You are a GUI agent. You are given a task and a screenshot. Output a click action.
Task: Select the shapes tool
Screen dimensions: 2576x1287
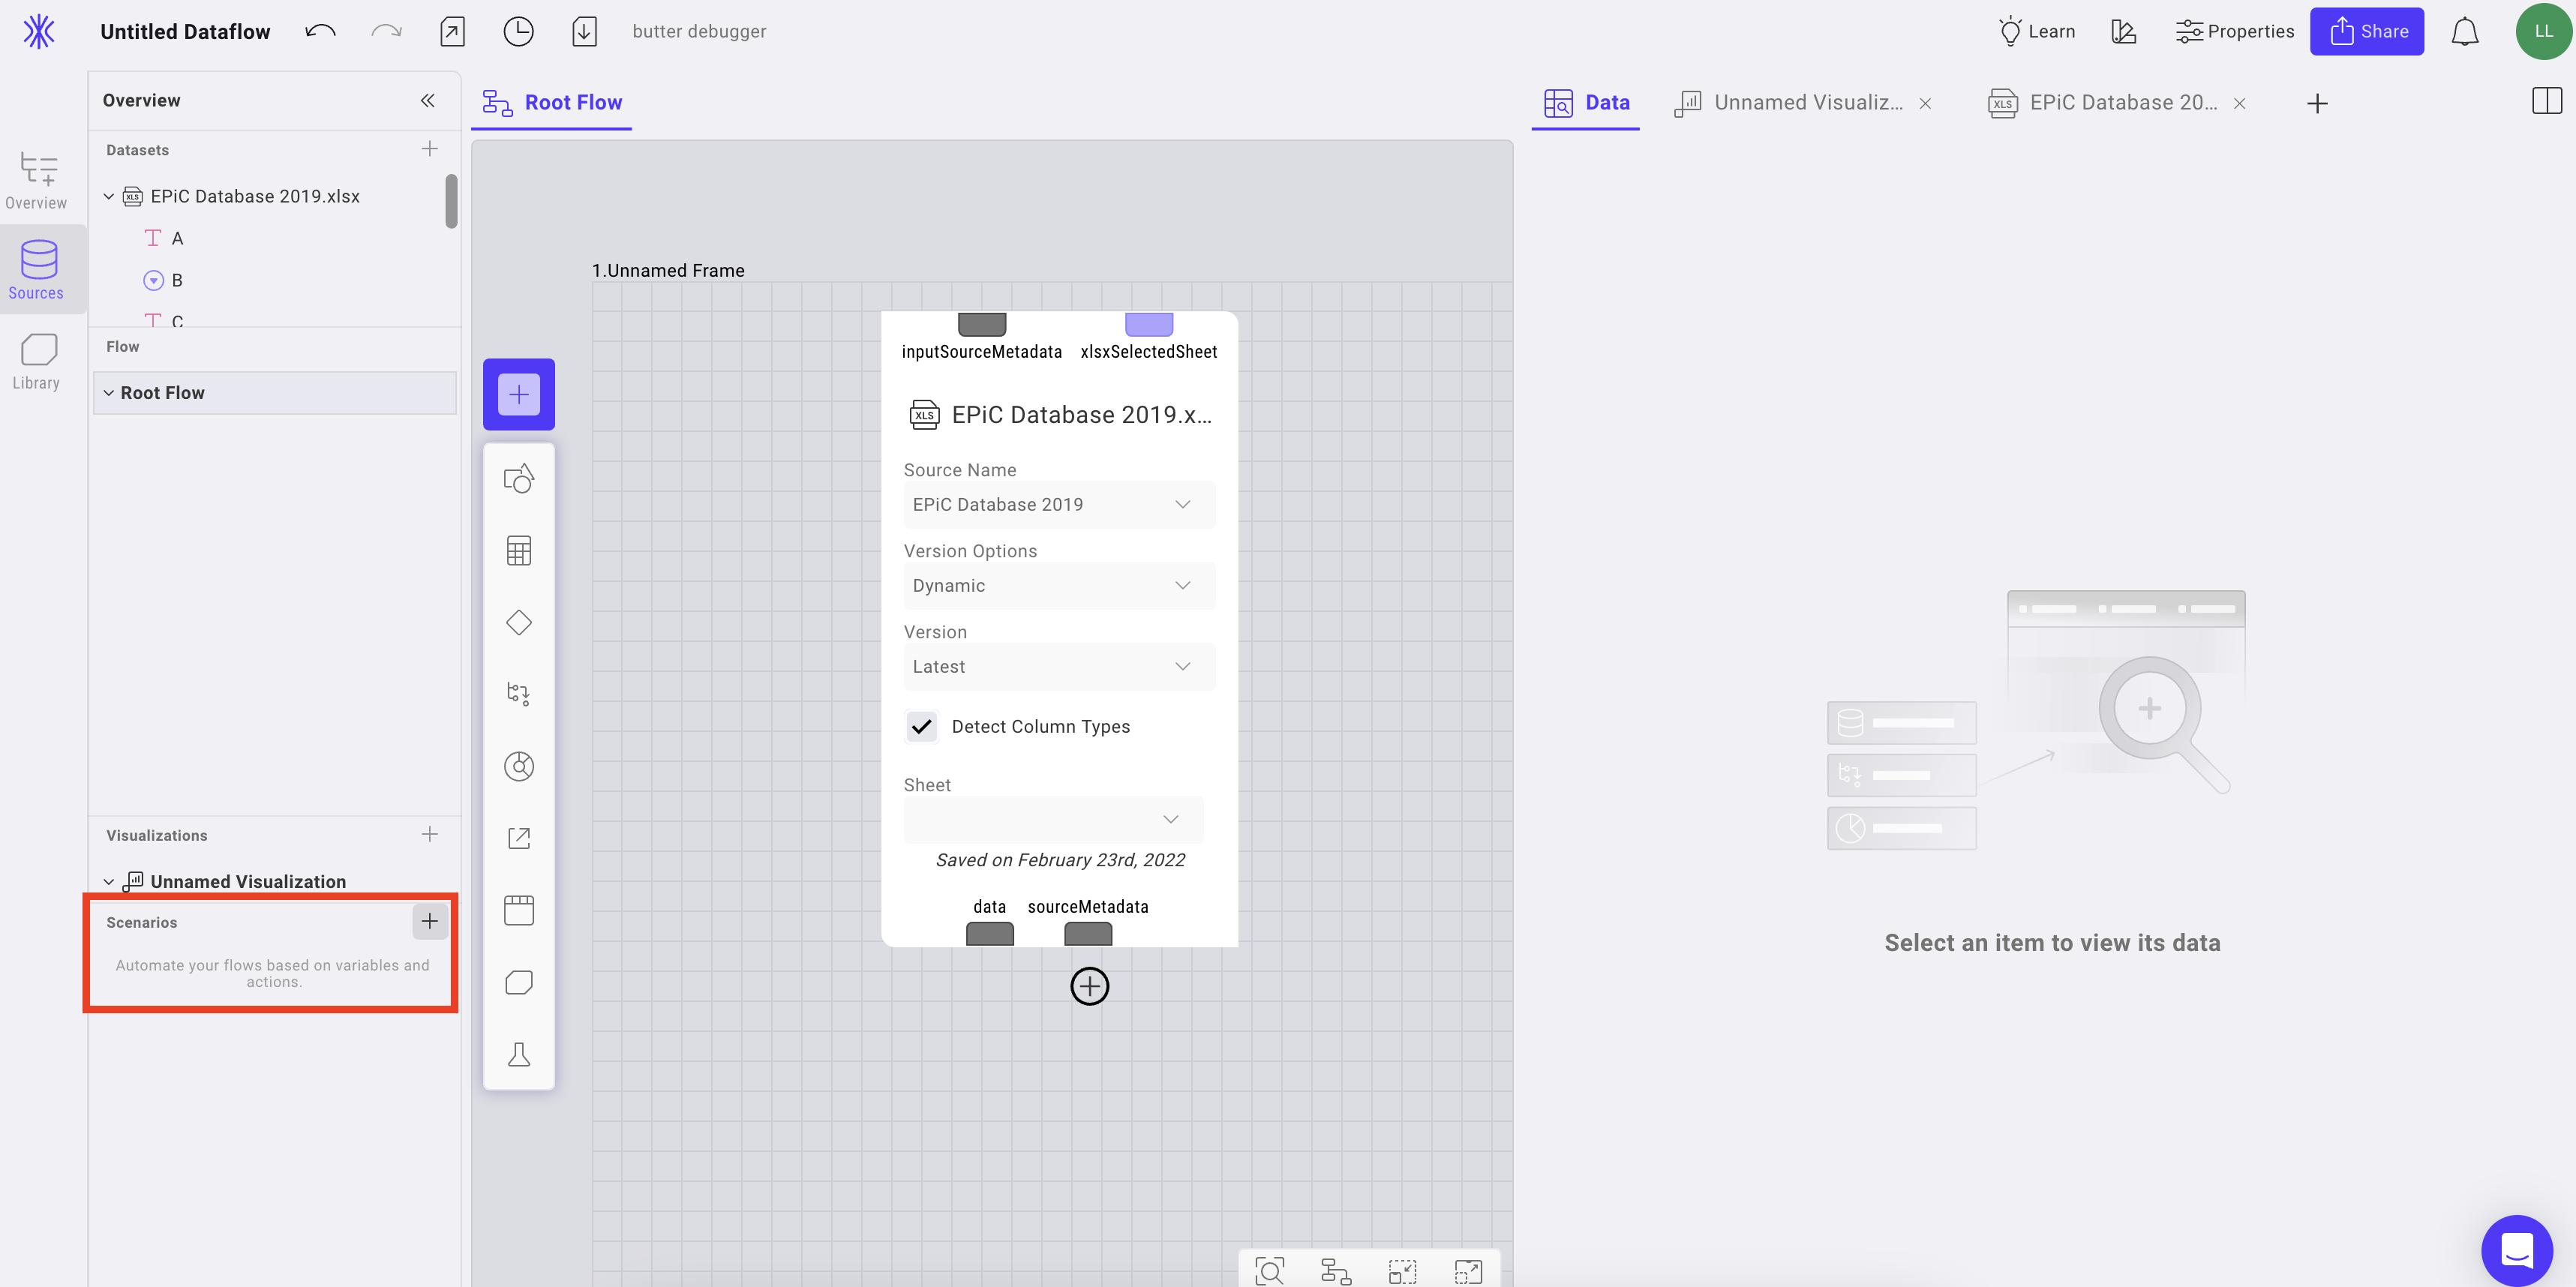(x=519, y=479)
